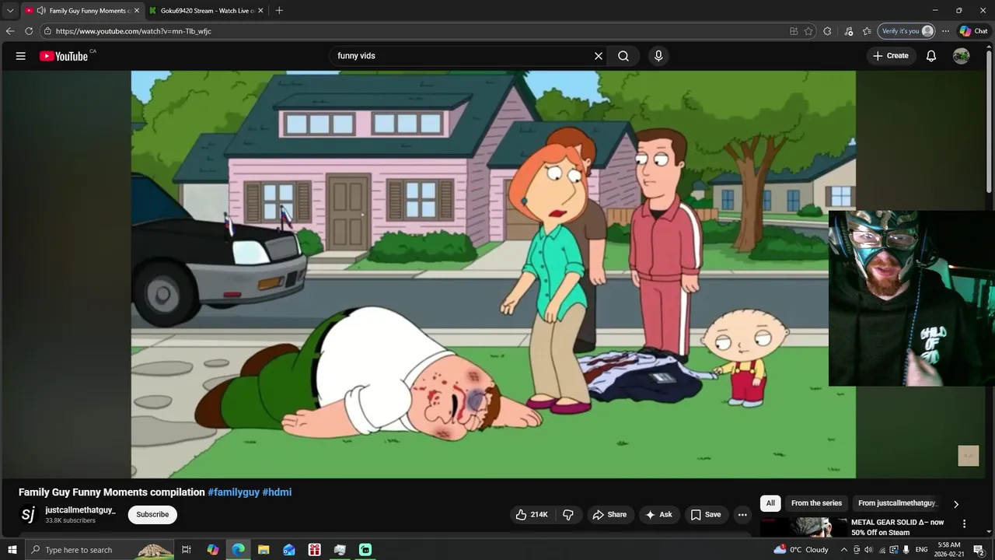Open the Create upload menu

coord(890,56)
